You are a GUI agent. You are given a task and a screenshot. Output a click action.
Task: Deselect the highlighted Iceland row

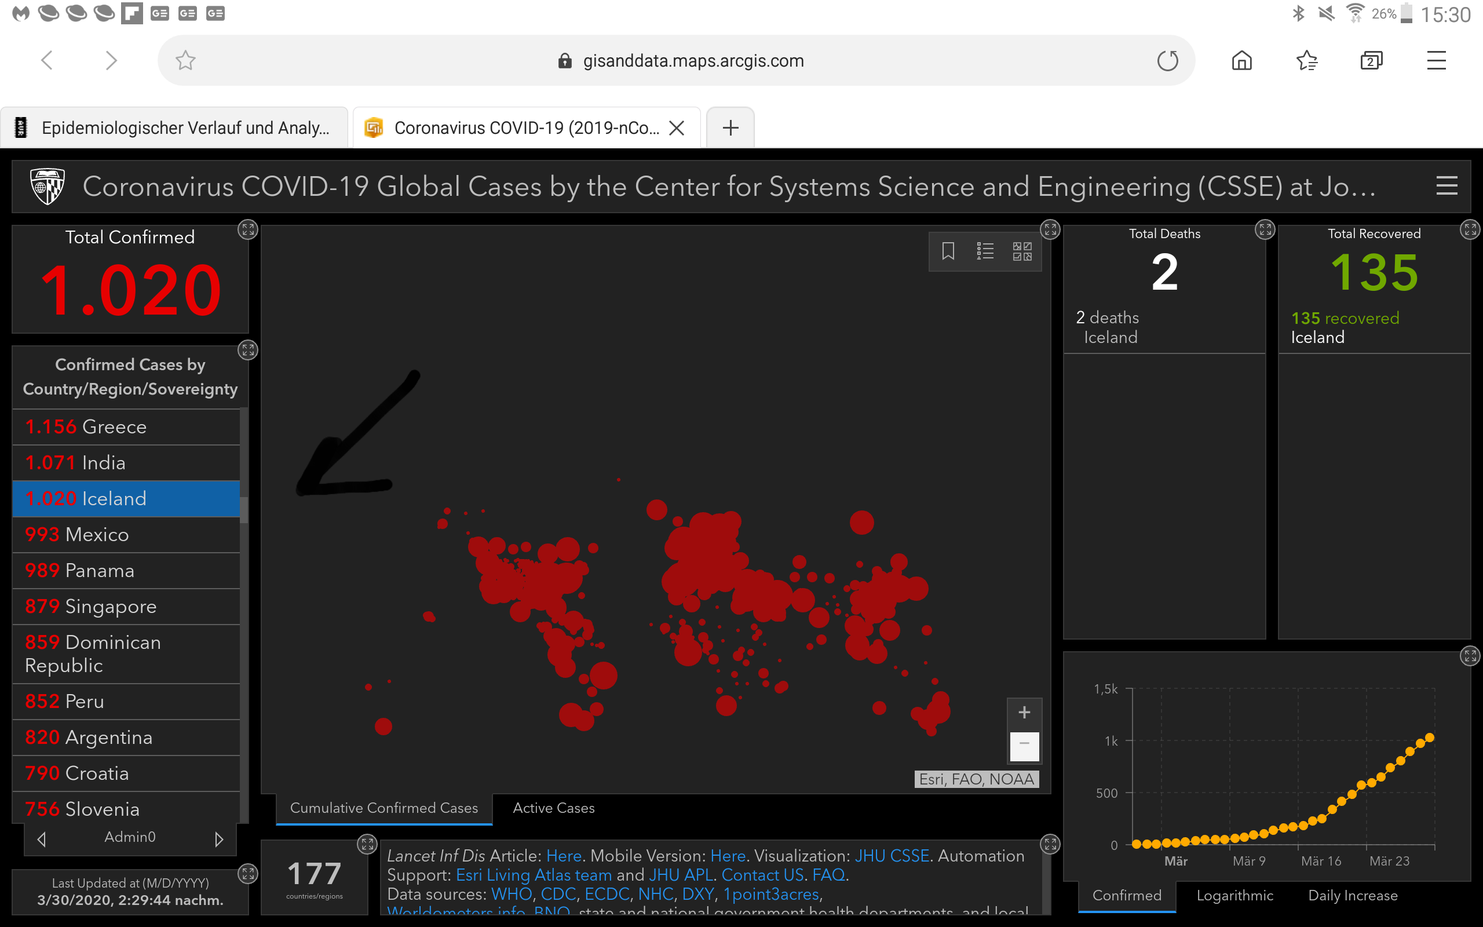click(126, 498)
